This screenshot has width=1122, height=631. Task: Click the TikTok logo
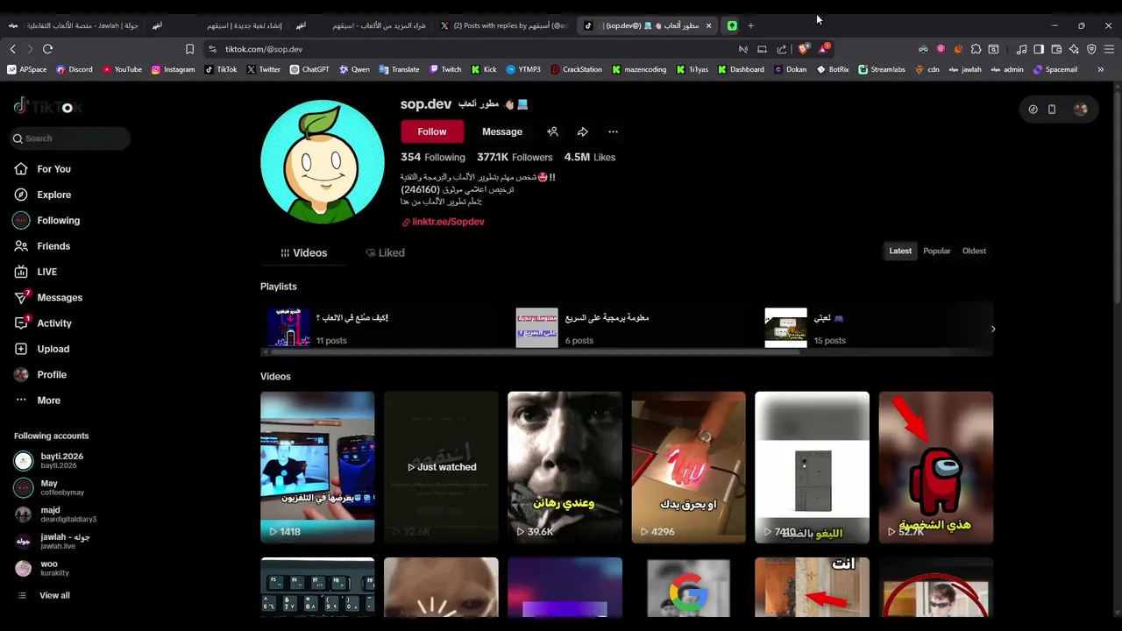point(47,107)
